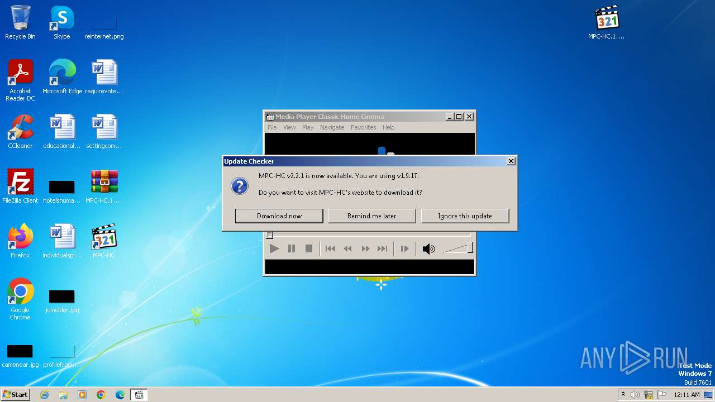
Task: Select the camenear.jpg file icon
Action: pyautogui.click(x=20, y=356)
